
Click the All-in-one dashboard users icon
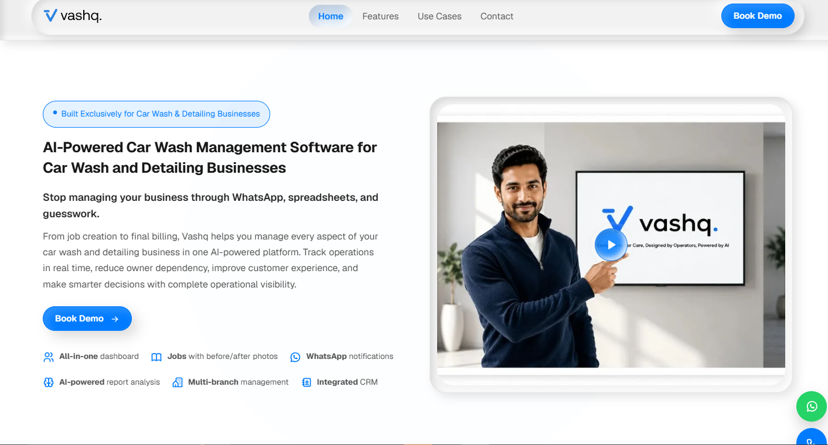[x=49, y=357]
